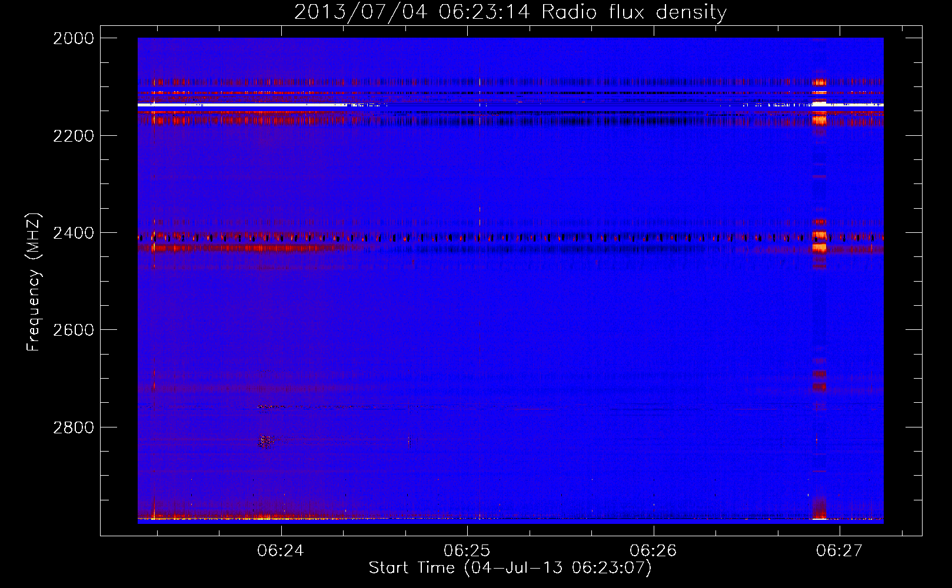952x588 pixels.
Task: Click the dotted interference band near 2410 MHz
Action: click(x=510, y=238)
